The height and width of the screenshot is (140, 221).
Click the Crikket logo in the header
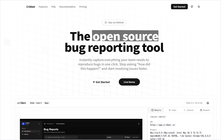[31, 7]
